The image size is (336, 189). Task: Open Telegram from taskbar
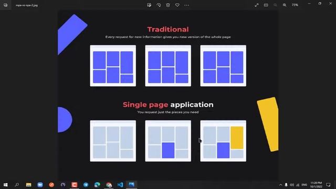[86, 185]
